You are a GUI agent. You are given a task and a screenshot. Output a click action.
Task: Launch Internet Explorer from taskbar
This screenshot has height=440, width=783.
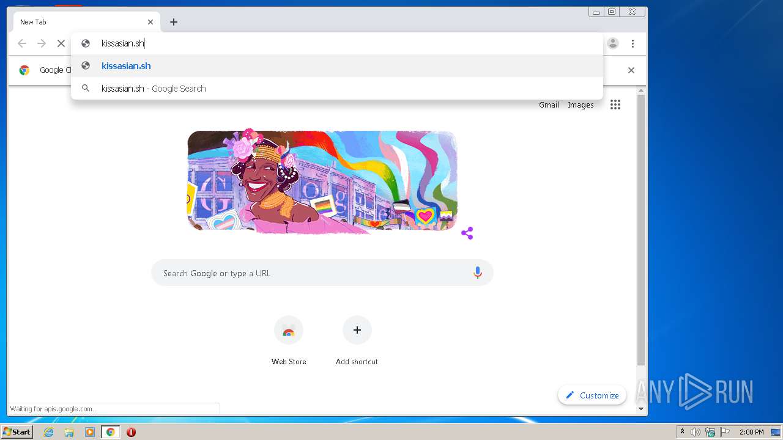click(x=49, y=432)
